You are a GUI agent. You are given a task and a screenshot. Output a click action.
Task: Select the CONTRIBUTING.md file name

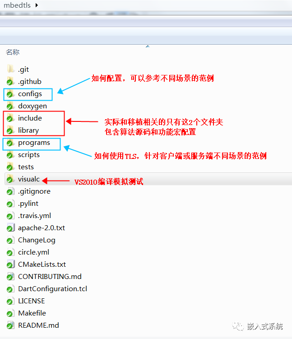click(50, 277)
